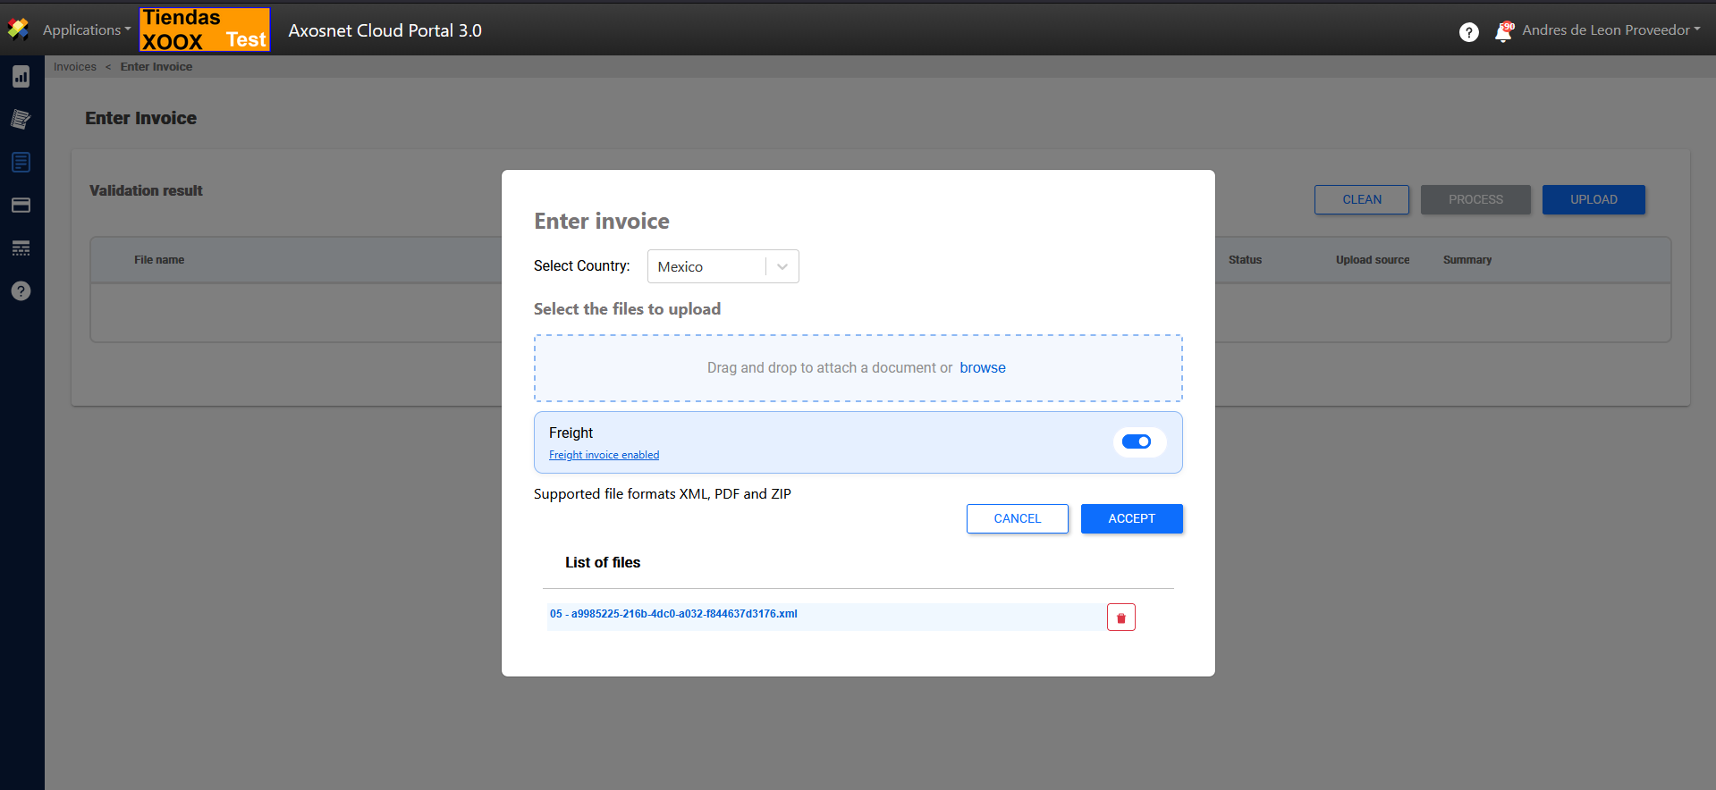Open the orders document icon in sidebar
This screenshot has height=790, width=1716.
pyautogui.click(x=21, y=119)
